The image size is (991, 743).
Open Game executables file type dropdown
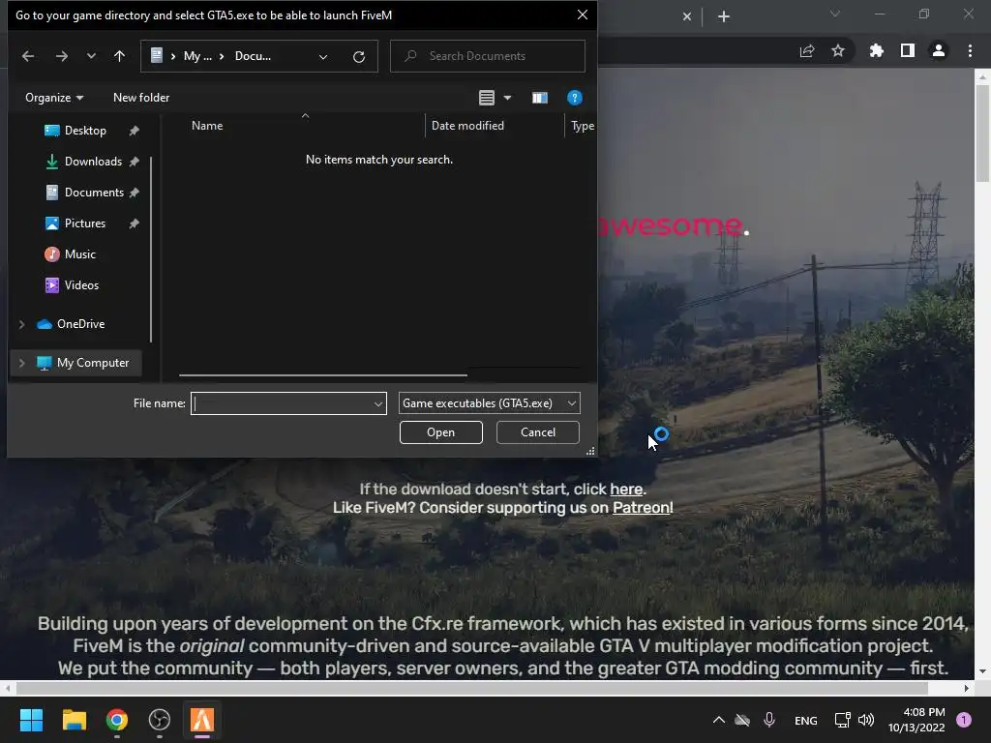point(489,403)
